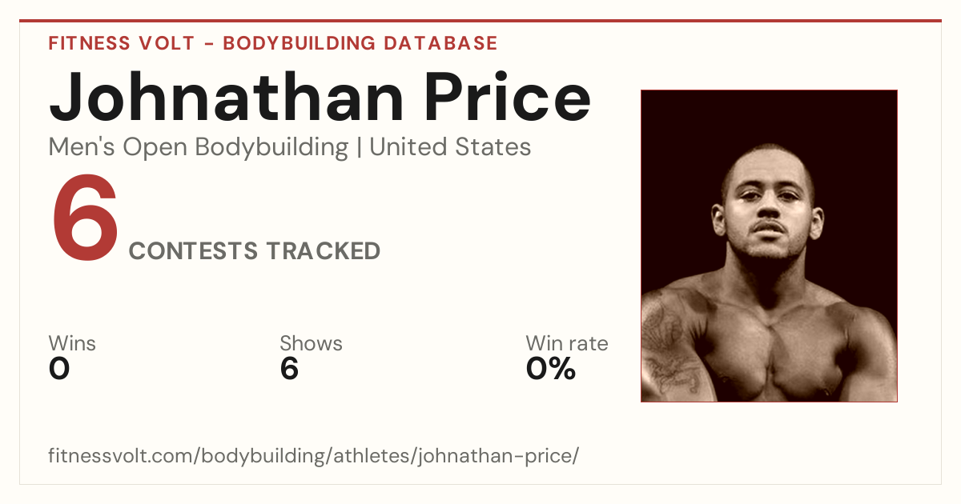Click the first name Johnathan in heading
Viewport: 961px width, 504px height.
point(227,97)
